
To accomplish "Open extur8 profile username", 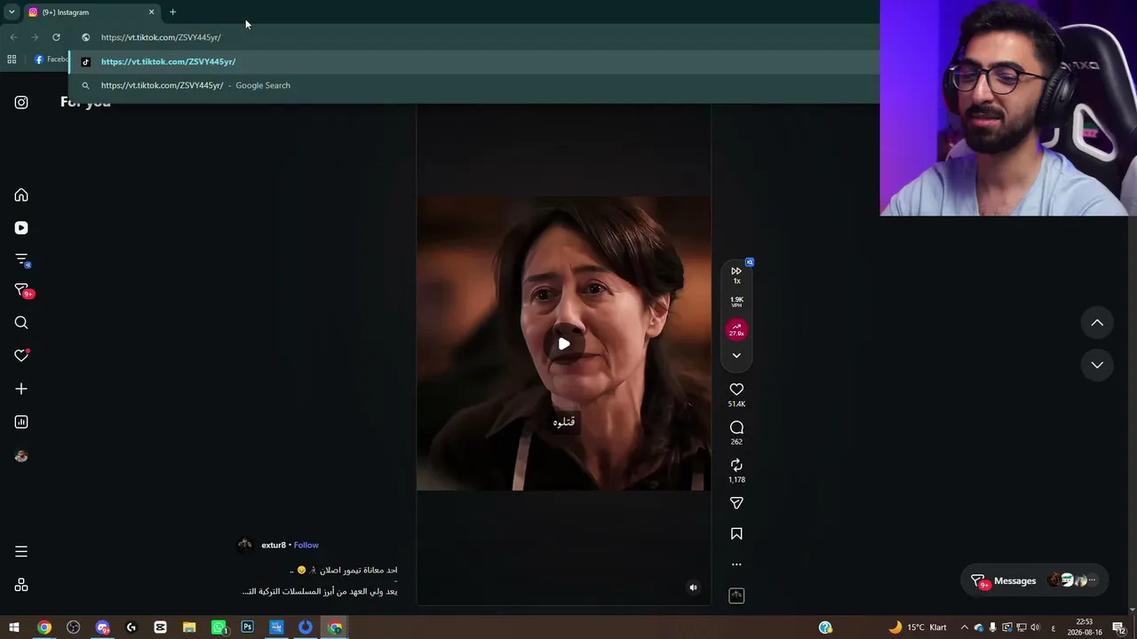I will [x=274, y=545].
